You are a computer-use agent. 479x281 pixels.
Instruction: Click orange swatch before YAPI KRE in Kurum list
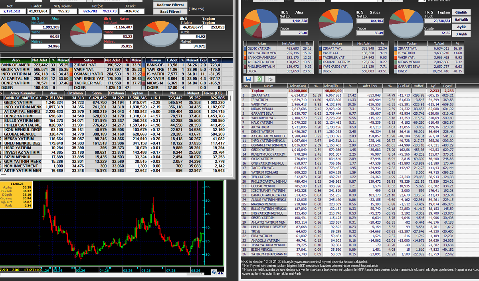coord(144,69)
